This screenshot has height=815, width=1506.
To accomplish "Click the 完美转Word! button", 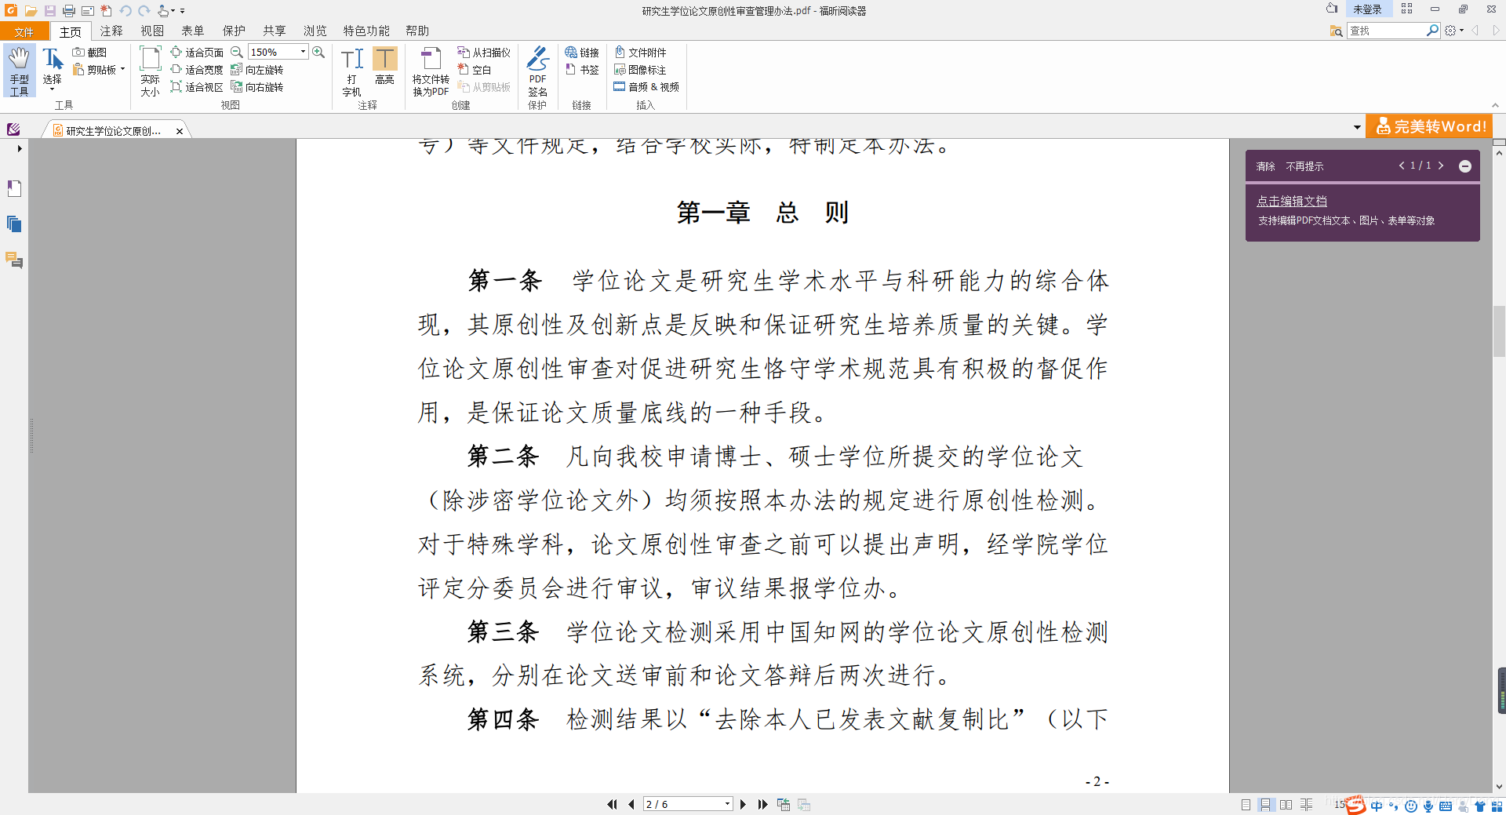I will pos(1429,126).
